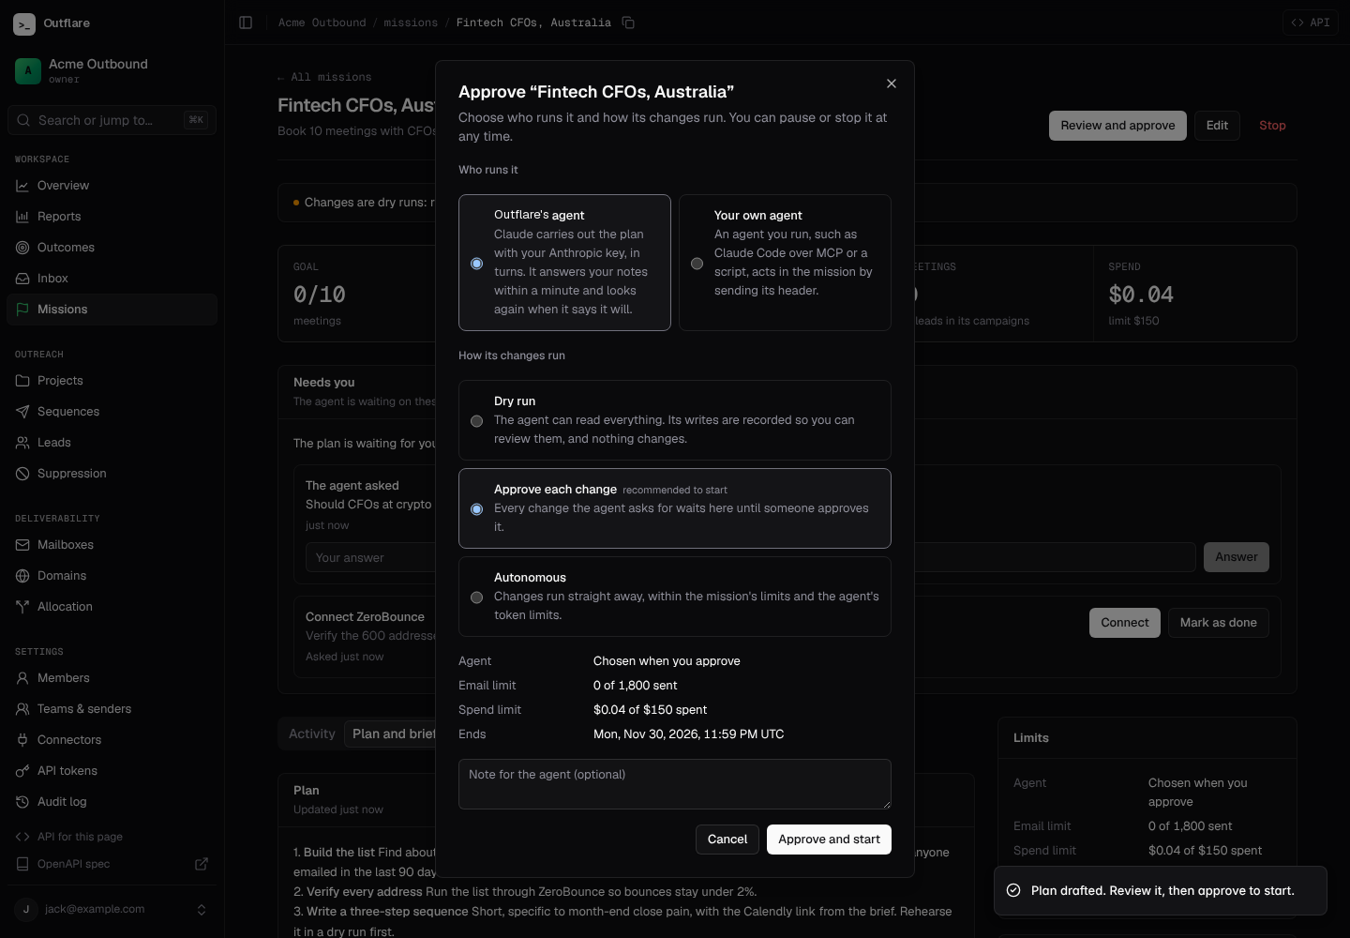Click missions breadcrumb link
The width and height of the screenshot is (1350, 938).
pos(411,23)
